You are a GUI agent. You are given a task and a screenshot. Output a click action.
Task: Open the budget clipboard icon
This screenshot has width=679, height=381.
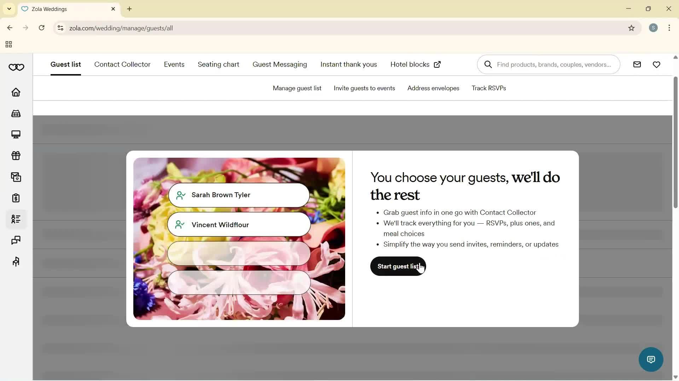pos(16,198)
